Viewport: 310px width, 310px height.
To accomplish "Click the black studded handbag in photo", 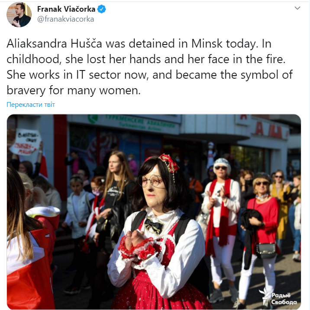I will tap(266, 251).
